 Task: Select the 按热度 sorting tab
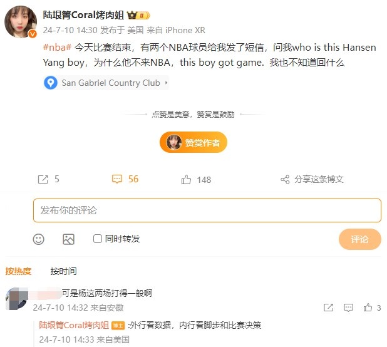pyautogui.click(x=18, y=271)
